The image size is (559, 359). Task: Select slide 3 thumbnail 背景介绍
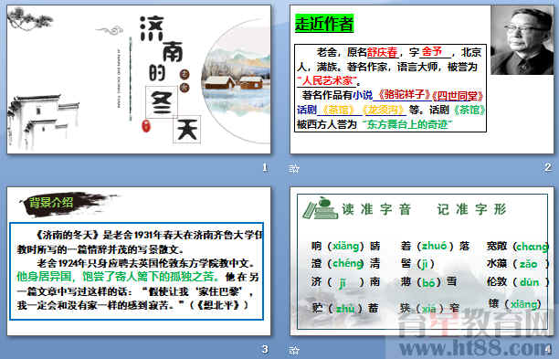(x=139, y=261)
